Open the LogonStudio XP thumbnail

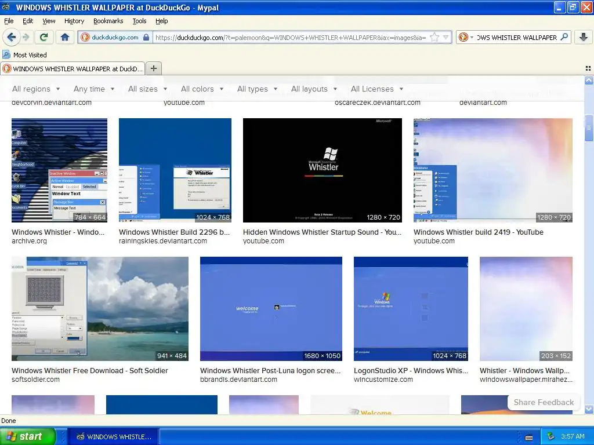coord(411,309)
